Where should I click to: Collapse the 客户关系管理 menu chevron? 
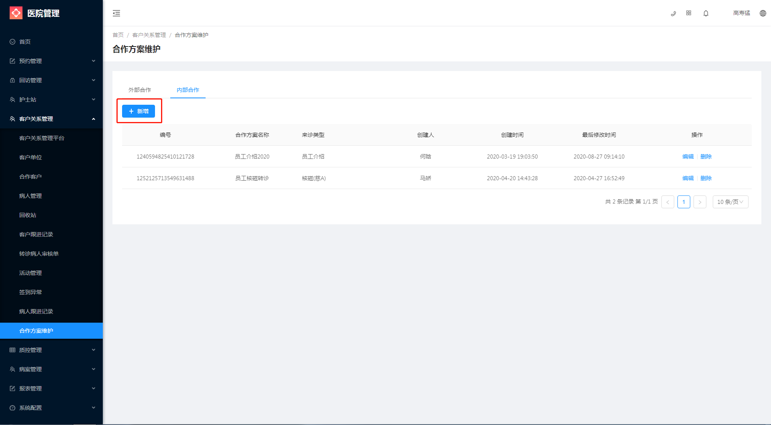tap(94, 119)
